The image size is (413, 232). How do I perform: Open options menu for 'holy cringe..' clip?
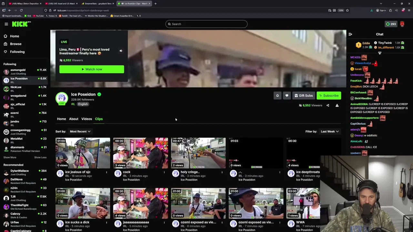(222, 172)
